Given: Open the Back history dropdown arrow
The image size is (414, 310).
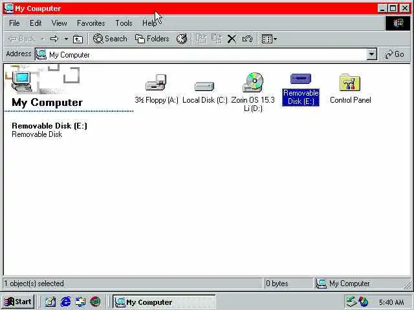Looking at the screenshot, I should pos(43,39).
